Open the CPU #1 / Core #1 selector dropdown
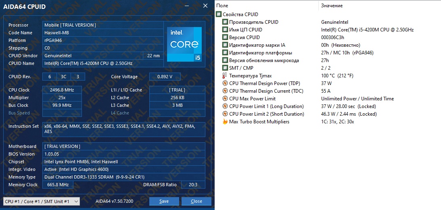The width and height of the screenshot is (441, 210). (41, 201)
